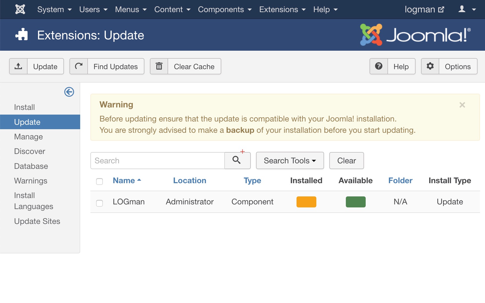Click the Joomla logo icon in top menu
This screenshot has height=303, width=485.
click(x=20, y=9)
